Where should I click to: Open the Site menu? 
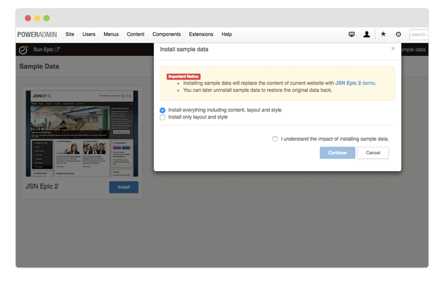click(70, 34)
